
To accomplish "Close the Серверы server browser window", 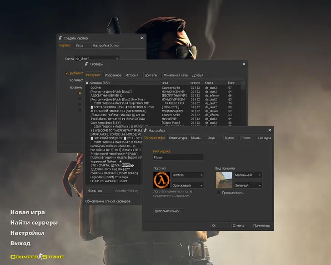I will point(245,64).
